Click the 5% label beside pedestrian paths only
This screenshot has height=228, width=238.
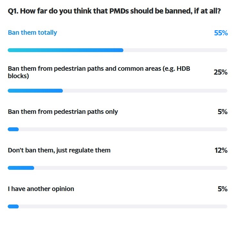click(223, 112)
